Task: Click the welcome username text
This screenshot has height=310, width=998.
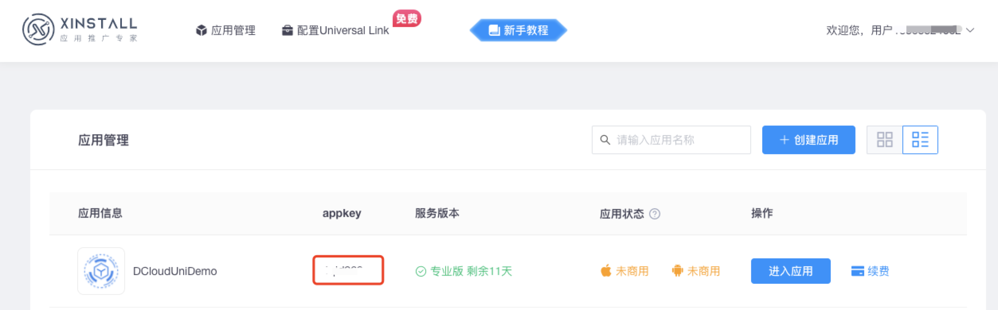Action: point(893,30)
